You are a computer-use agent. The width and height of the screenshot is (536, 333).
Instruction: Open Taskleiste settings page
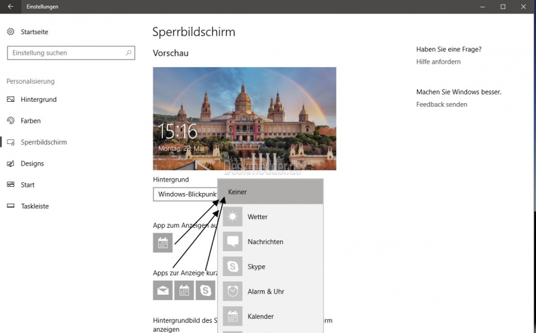click(x=35, y=206)
